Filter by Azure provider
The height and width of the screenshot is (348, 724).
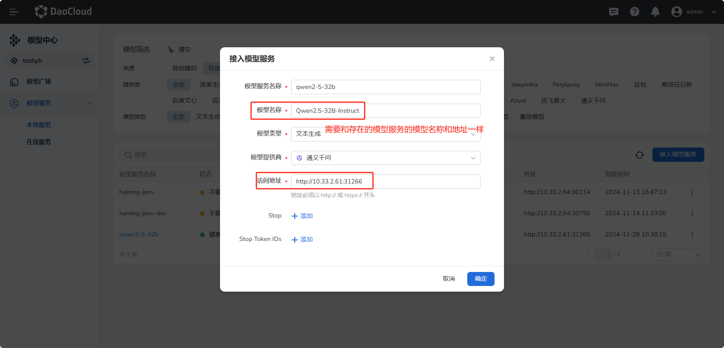[x=518, y=101]
